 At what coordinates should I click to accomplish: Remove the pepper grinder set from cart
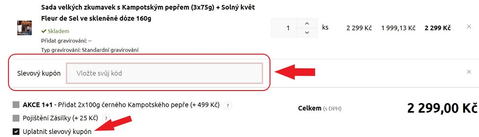coord(469,27)
